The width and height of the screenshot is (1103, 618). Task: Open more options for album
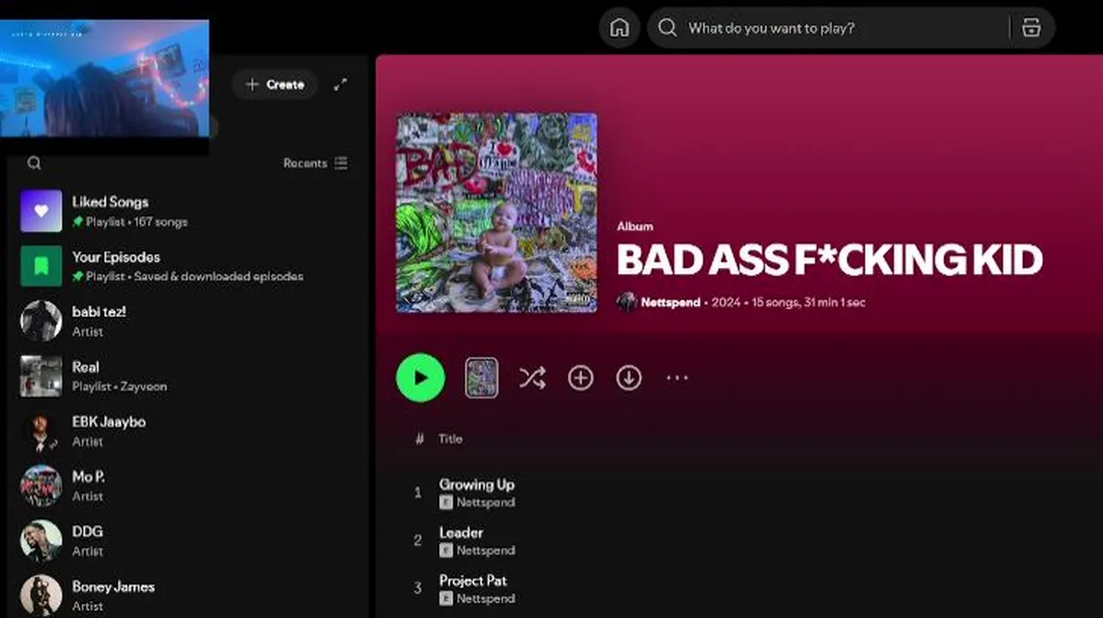click(x=677, y=378)
